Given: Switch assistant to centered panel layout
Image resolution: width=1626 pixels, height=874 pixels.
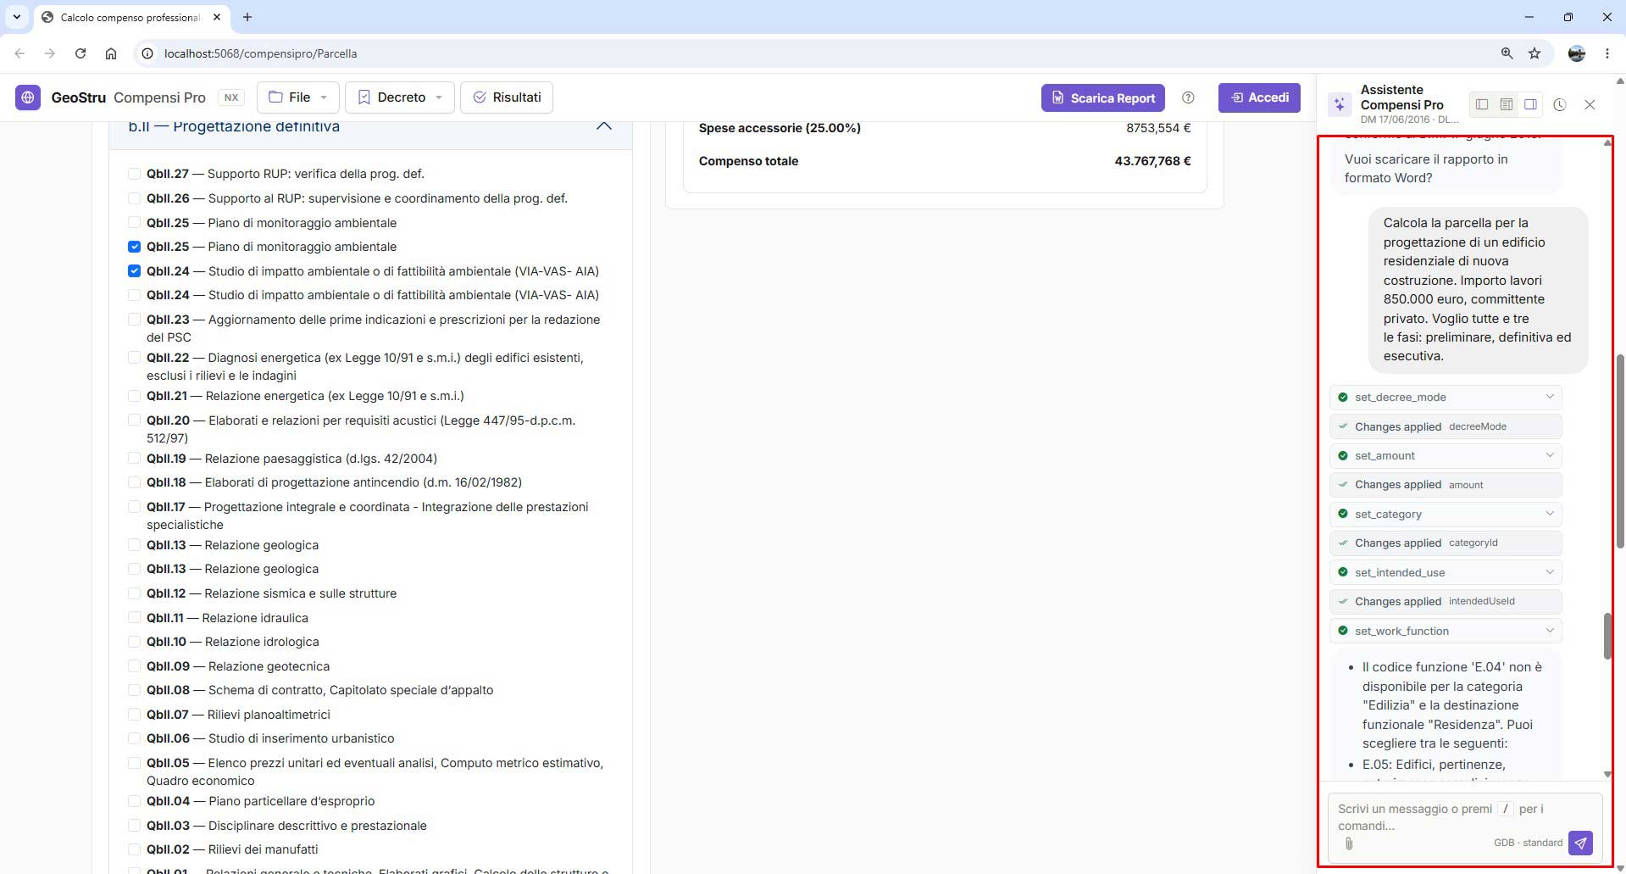Looking at the screenshot, I should (x=1507, y=104).
